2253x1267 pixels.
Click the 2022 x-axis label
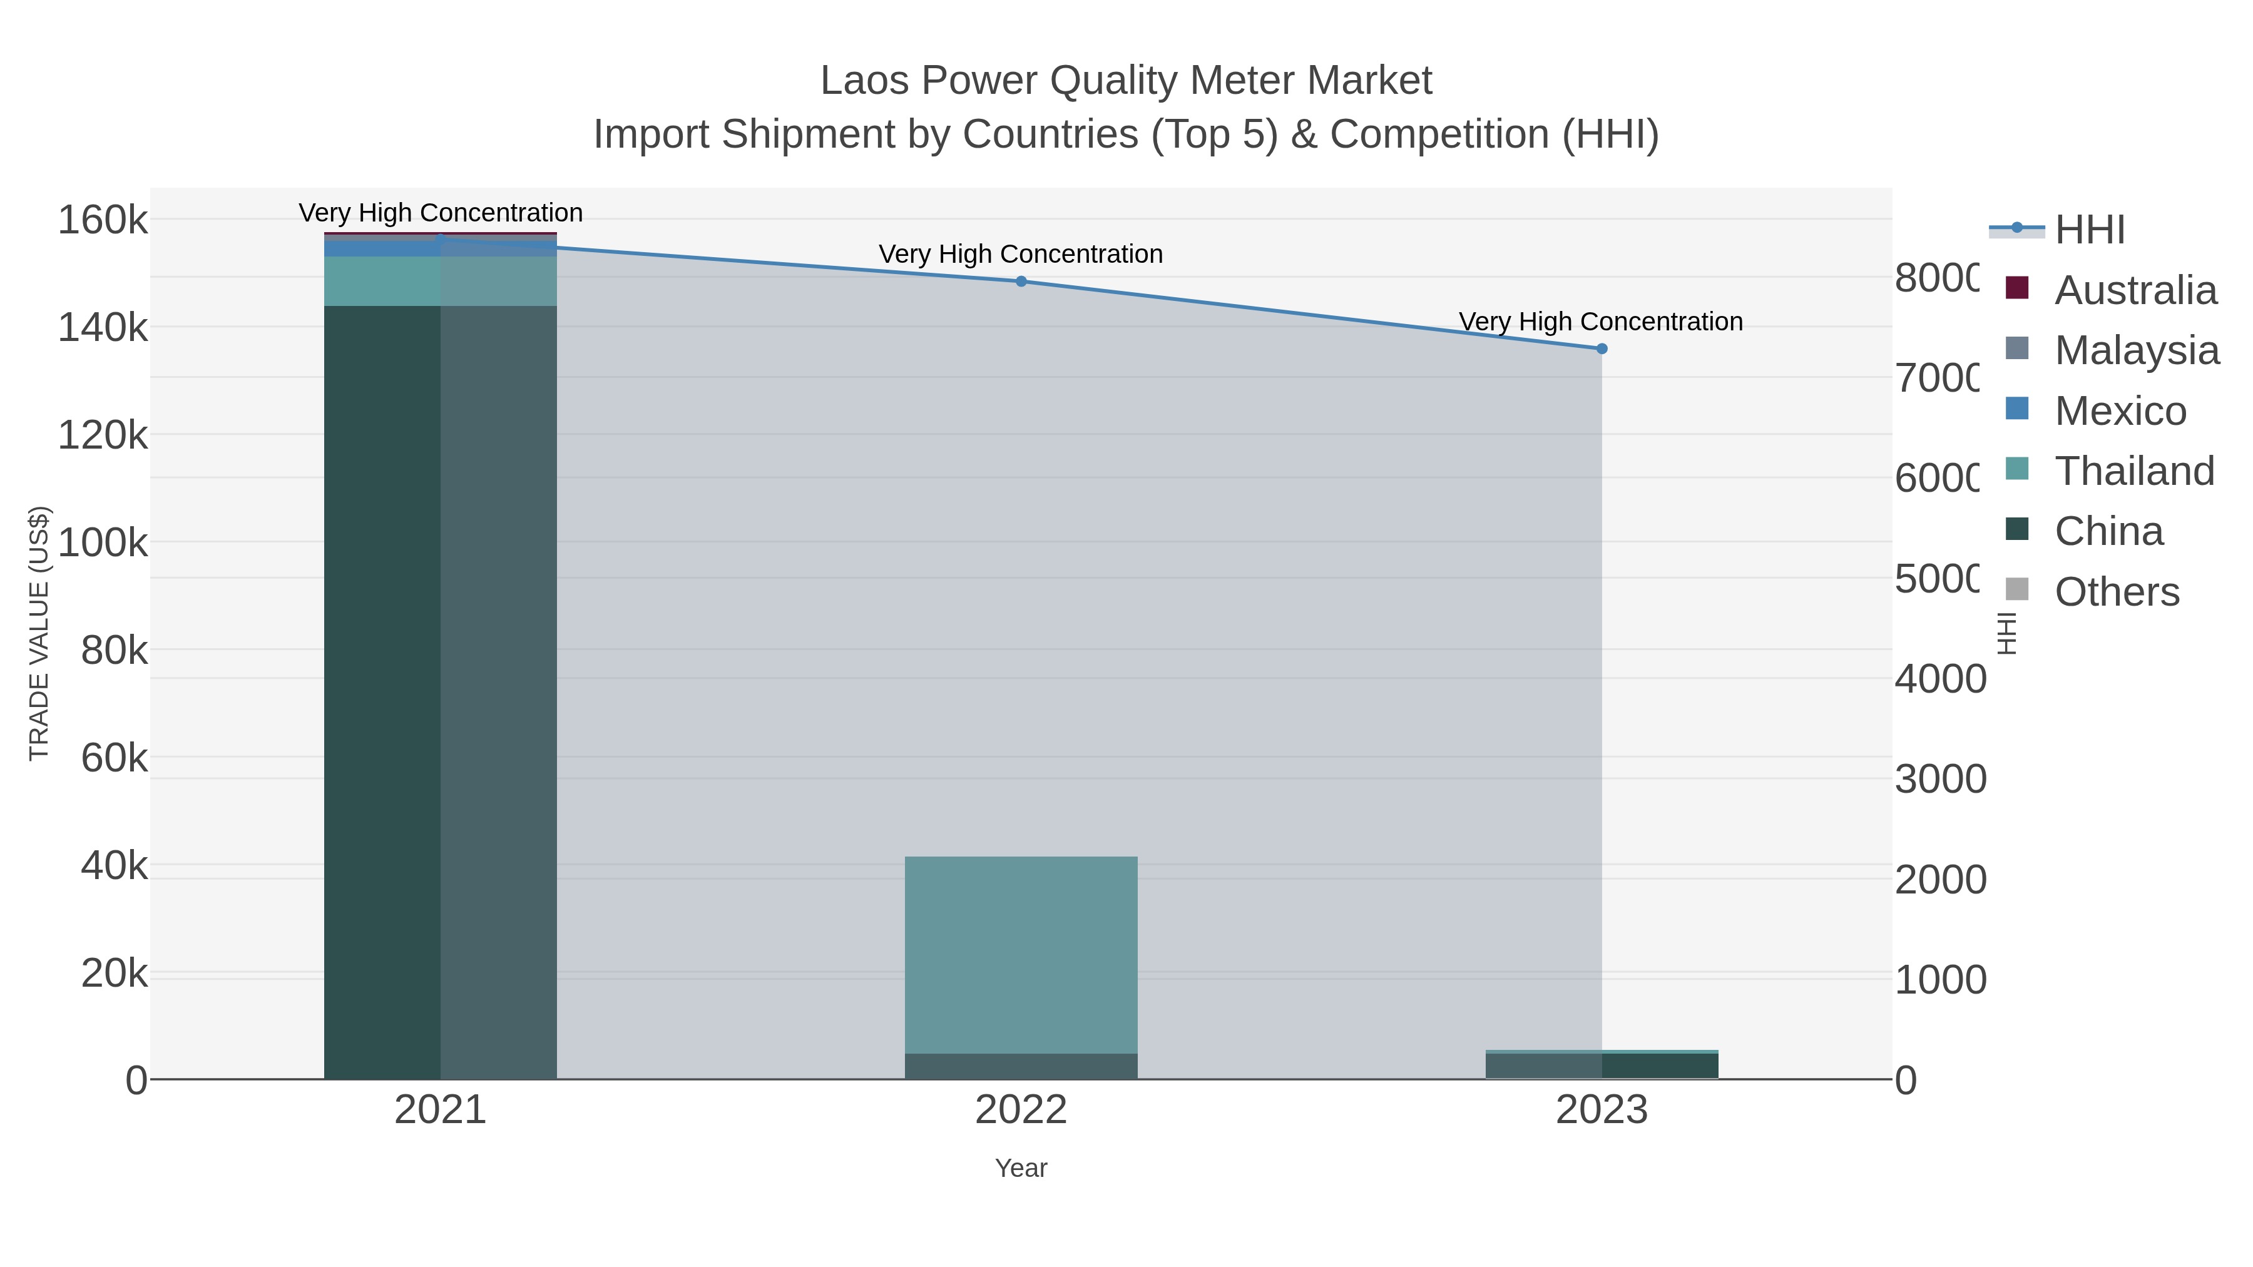click(1021, 1111)
